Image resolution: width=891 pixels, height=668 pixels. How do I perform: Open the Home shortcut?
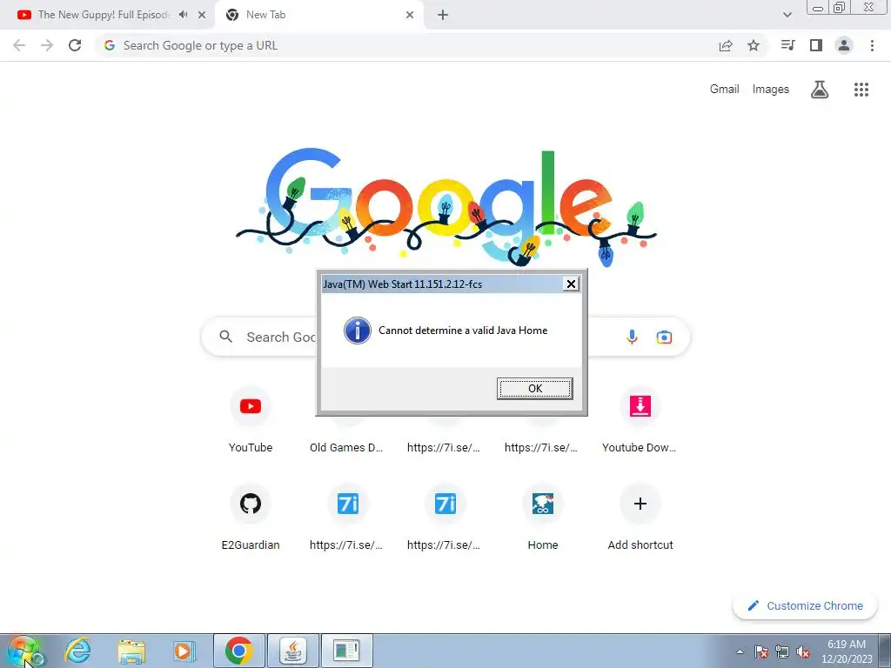coord(543,517)
